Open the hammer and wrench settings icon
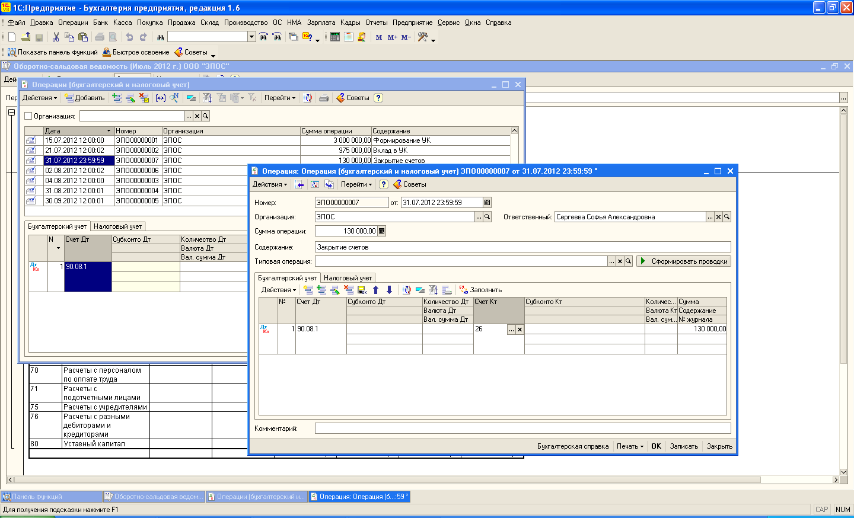The height and width of the screenshot is (518, 854). [x=423, y=37]
